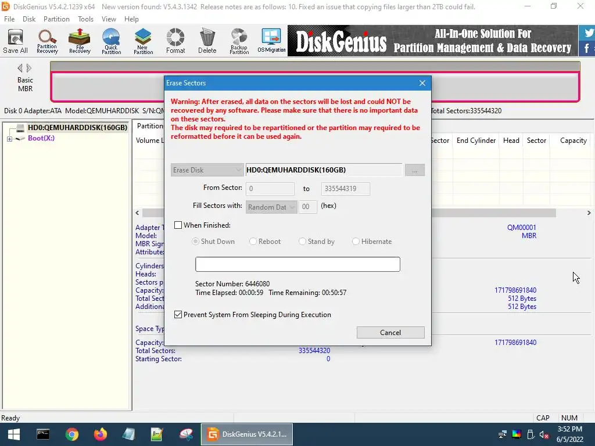Open Windows Start menu

coord(14,434)
